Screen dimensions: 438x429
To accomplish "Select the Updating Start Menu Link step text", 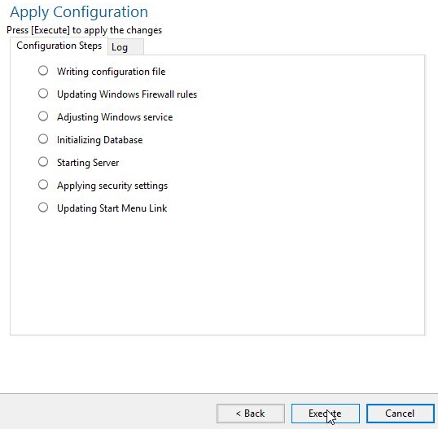I will pyautogui.click(x=112, y=208).
